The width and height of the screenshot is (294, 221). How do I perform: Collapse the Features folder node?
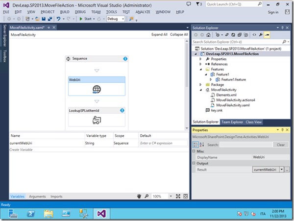(201, 70)
